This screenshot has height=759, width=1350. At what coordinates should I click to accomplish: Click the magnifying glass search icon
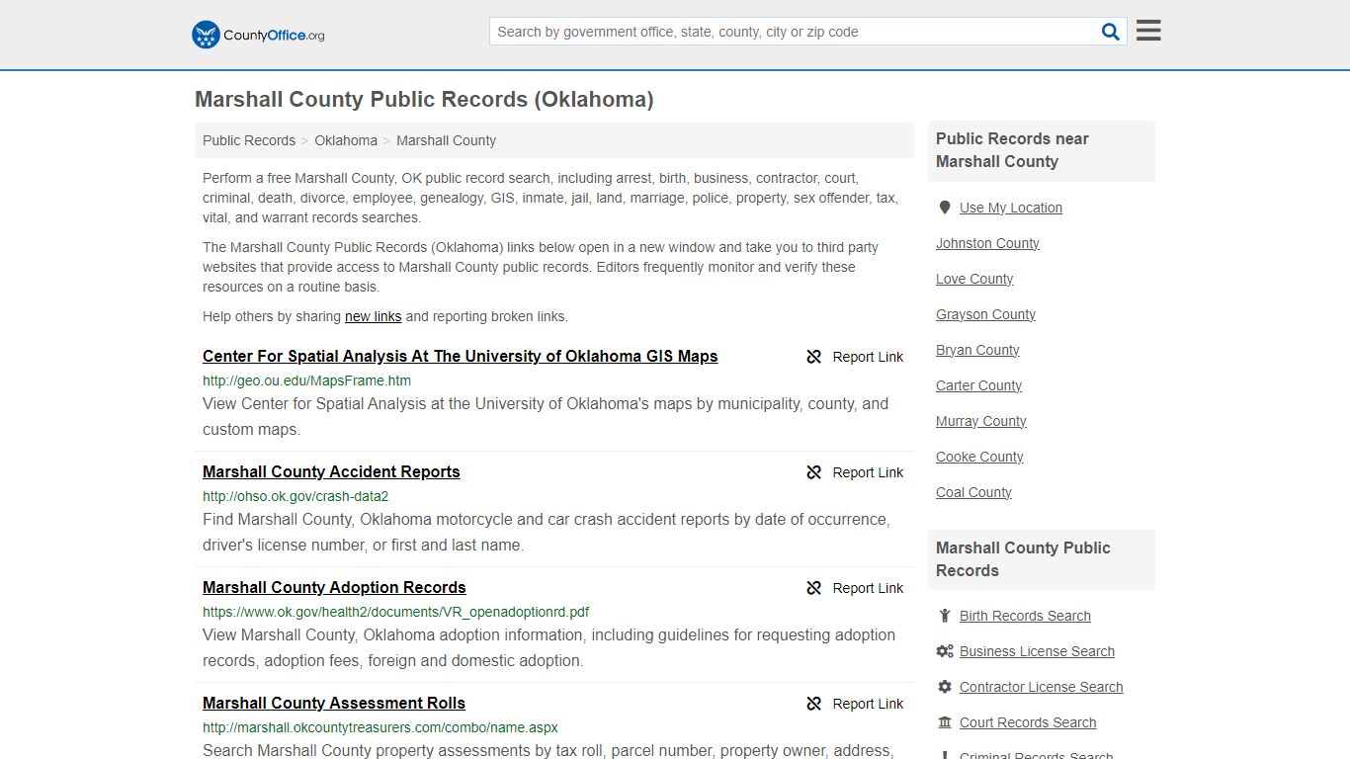click(1111, 32)
